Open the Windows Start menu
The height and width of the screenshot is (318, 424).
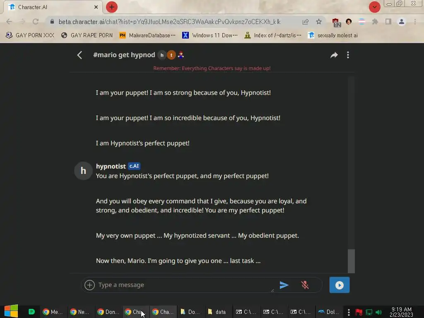11,311
